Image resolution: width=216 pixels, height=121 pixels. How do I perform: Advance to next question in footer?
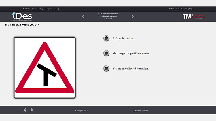(x=32, y=110)
